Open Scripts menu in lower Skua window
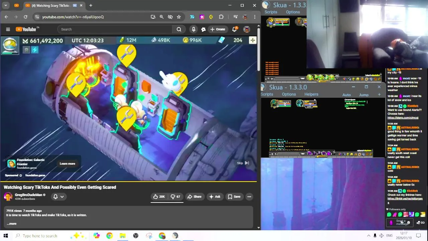Viewport: 428px width, 241px height. point(267,94)
